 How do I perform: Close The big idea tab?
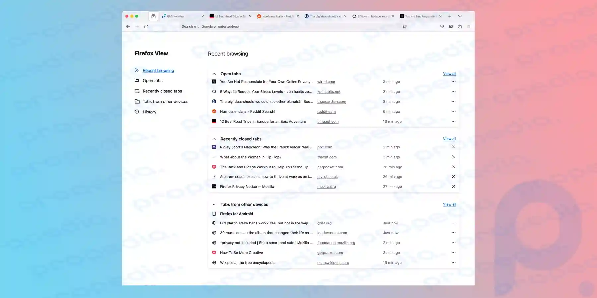(345, 16)
